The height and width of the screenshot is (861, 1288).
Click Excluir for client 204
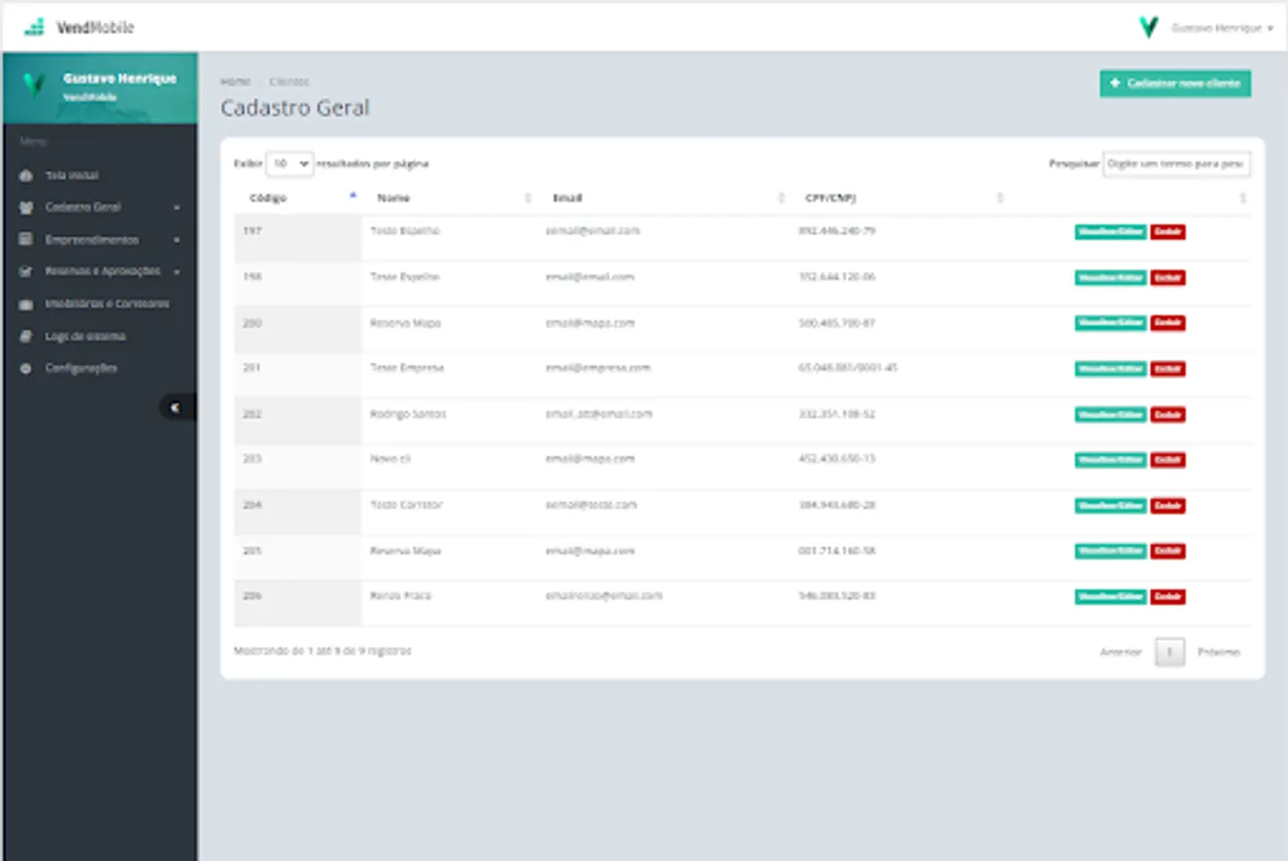tap(1168, 505)
